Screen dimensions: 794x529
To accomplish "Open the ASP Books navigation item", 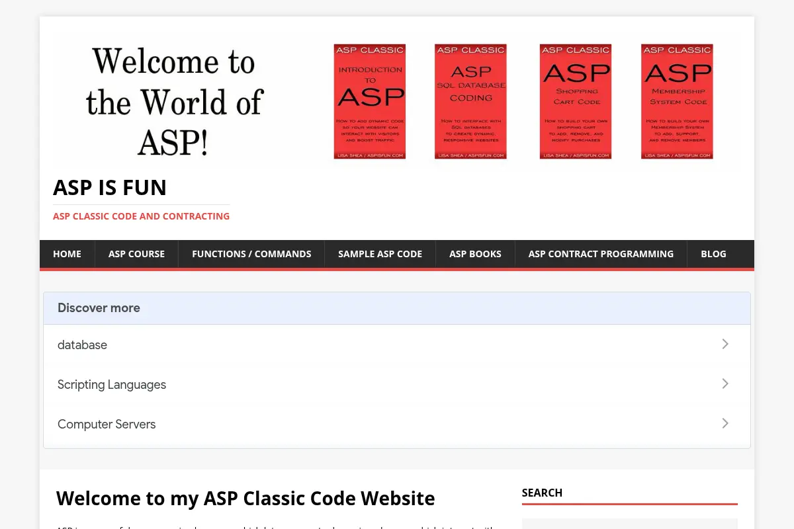I will pyautogui.click(x=475, y=254).
